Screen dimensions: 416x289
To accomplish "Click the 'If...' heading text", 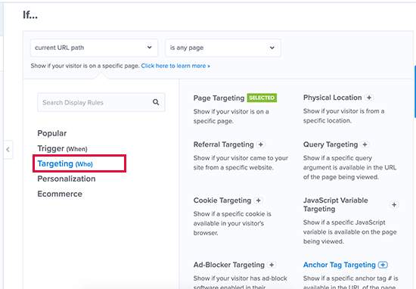I will pyautogui.click(x=30, y=15).
